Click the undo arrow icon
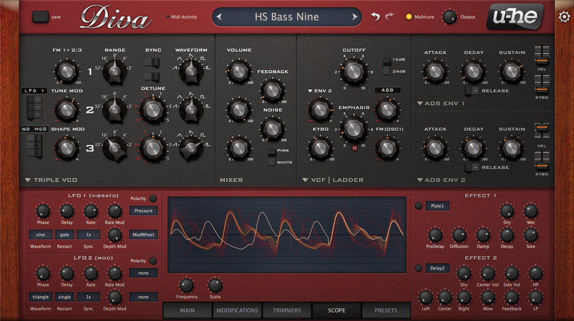This screenshot has height=321, width=574. [375, 16]
